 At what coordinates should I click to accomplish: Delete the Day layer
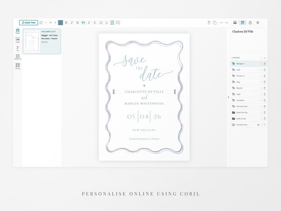coord(265,82)
